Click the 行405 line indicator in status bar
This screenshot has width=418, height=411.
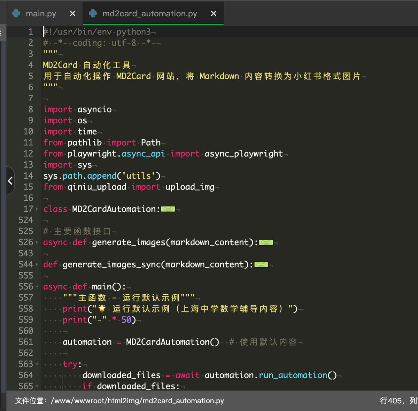point(391,401)
